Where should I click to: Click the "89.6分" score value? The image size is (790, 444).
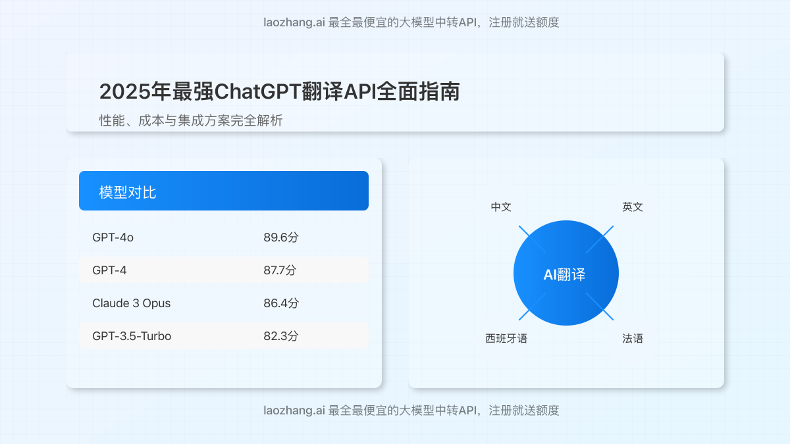coord(281,237)
